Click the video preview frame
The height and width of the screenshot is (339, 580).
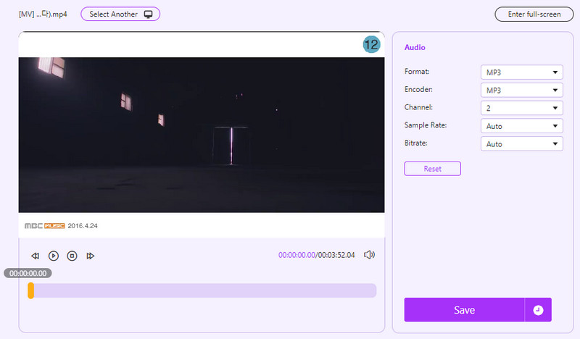pyautogui.click(x=202, y=135)
